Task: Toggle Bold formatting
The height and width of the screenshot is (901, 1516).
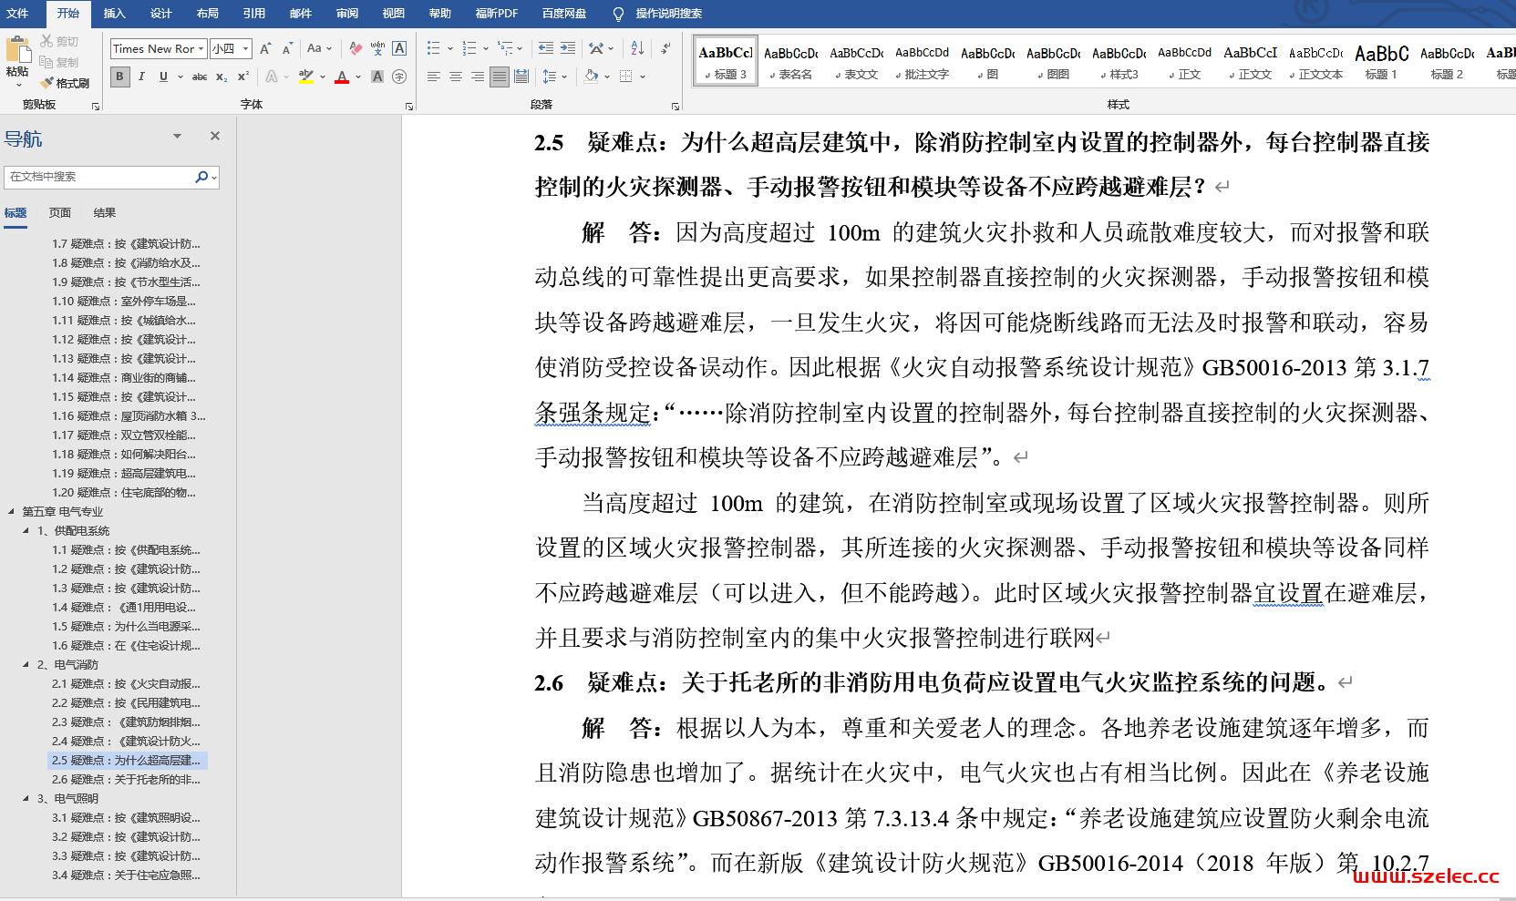Action: (119, 77)
